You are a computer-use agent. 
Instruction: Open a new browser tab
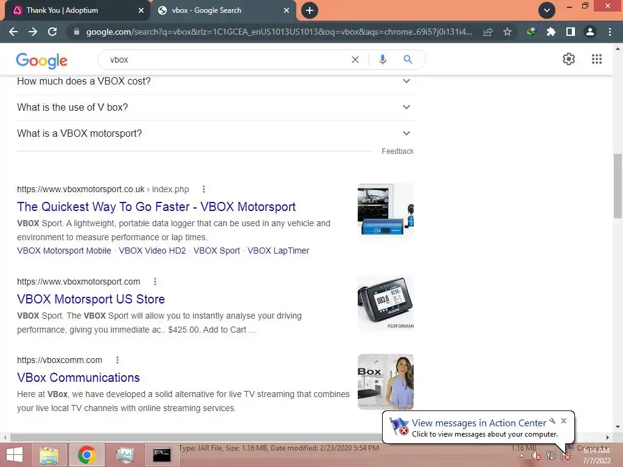[310, 10]
